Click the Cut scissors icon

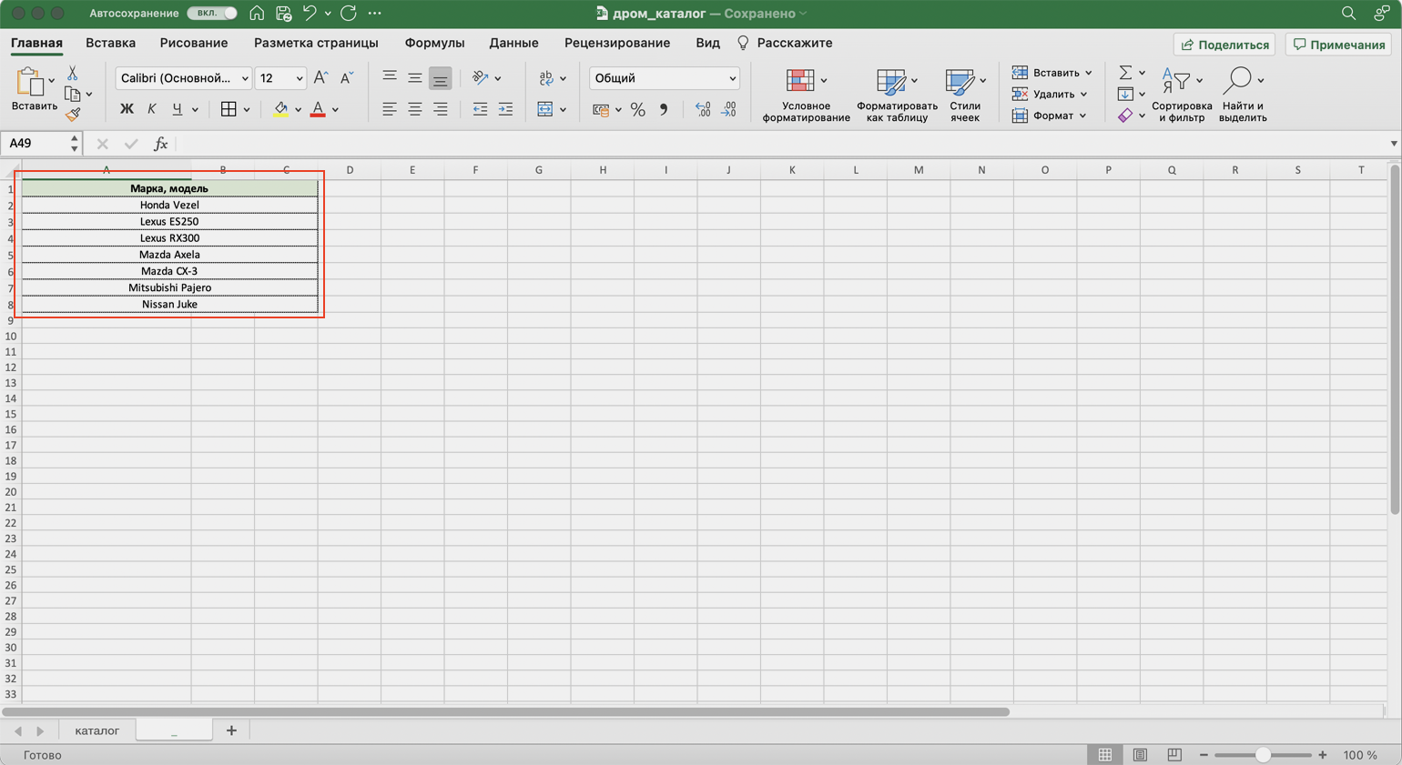(x=73, y=74)
